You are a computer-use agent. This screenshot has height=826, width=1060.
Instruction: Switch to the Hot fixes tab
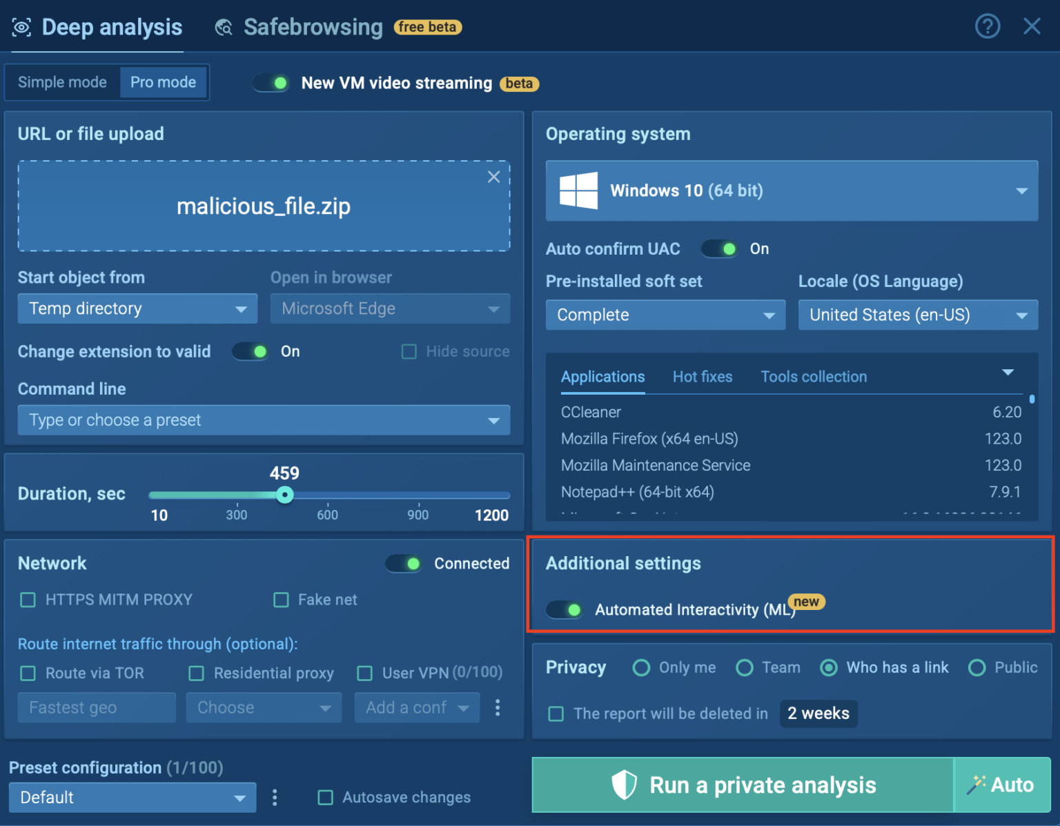(702, 377)
